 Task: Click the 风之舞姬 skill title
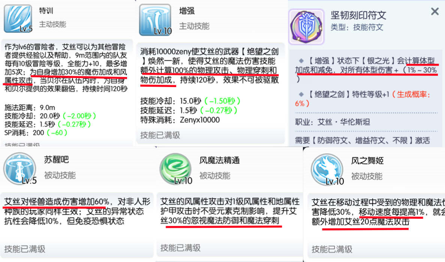(x=367, y=161)
